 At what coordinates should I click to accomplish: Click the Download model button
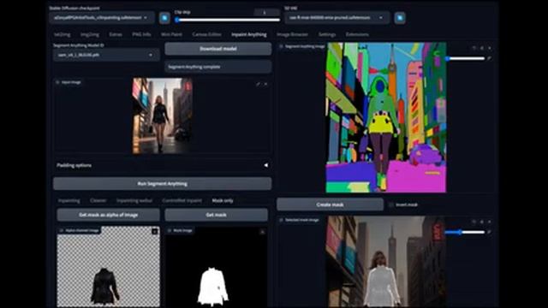point(218,49)
